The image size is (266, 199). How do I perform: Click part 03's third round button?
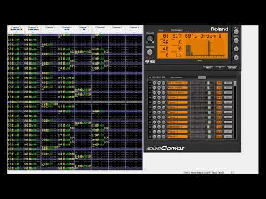point(163,93)
